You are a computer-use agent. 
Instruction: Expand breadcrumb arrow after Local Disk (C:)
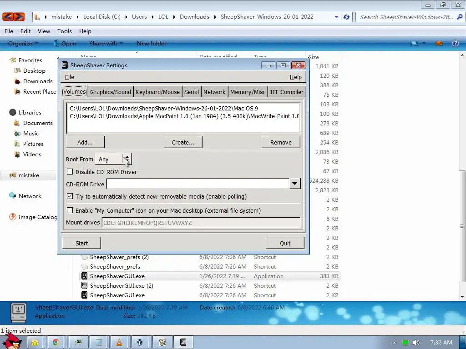pos(126,17)
